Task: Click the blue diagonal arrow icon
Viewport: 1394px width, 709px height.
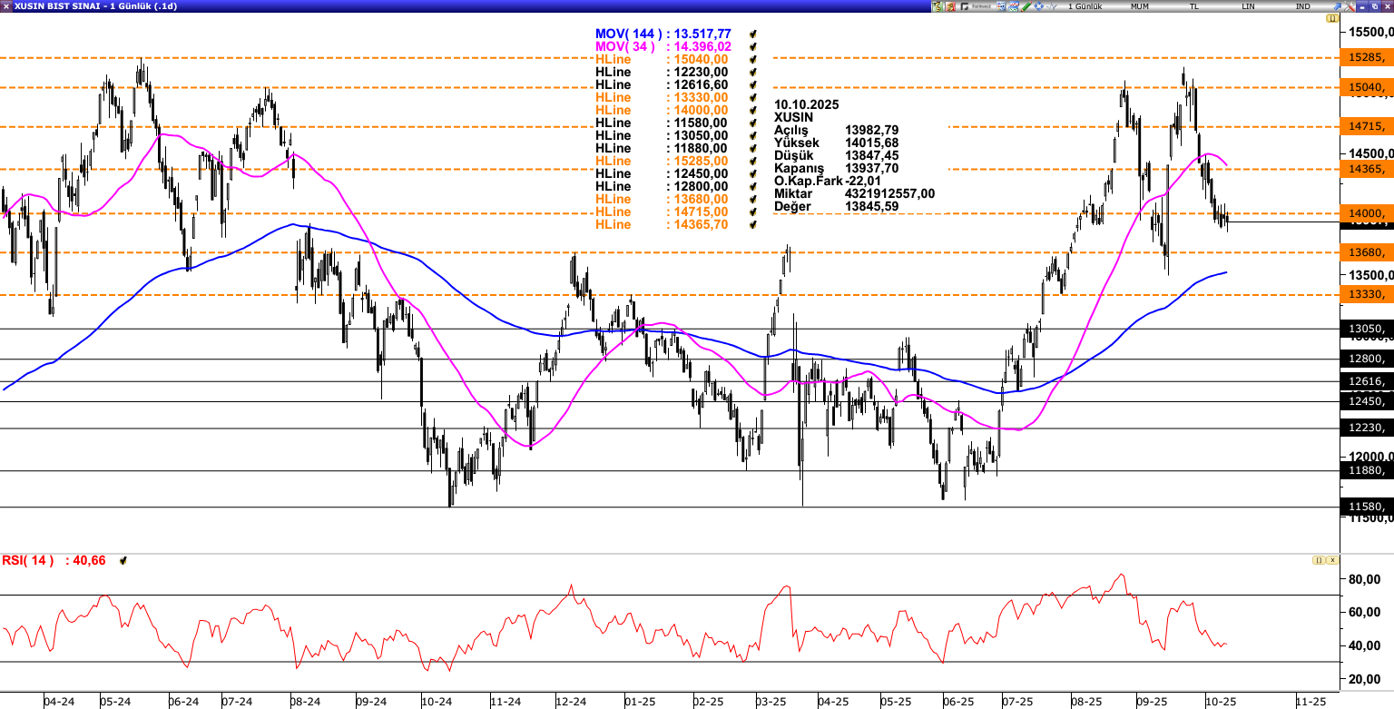Action: (x=1337, y=6)
